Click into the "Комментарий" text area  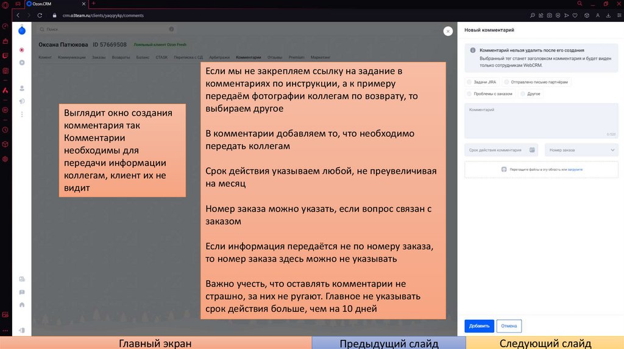pyautogui.click(x=541, y=121)
